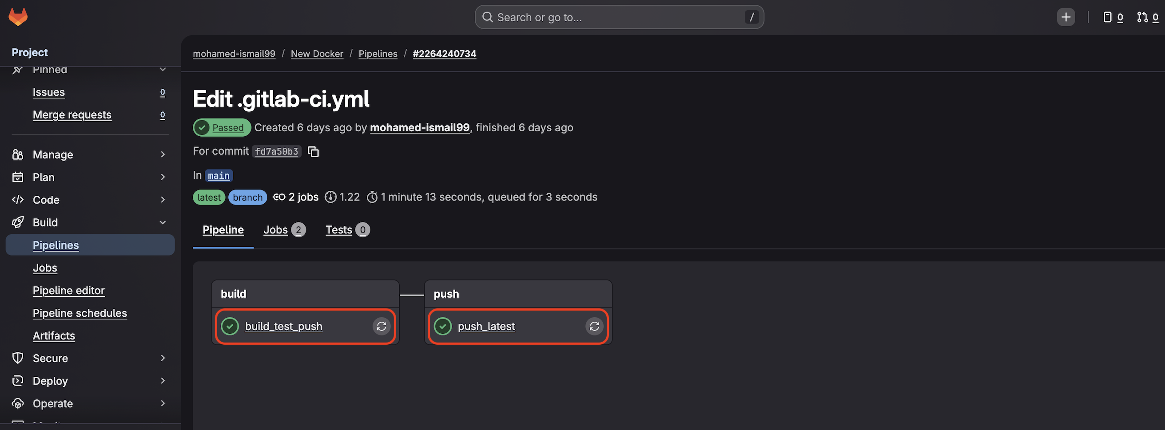Click the Secure shield icon

[x=18, y=358]
